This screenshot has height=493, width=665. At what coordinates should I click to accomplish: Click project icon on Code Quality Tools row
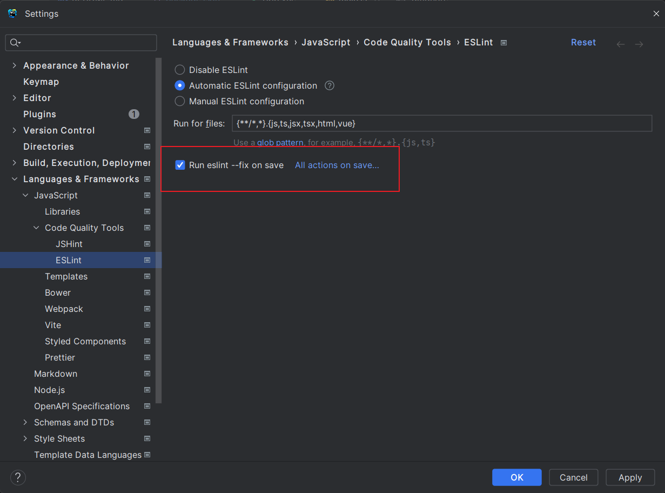(147, 228)
